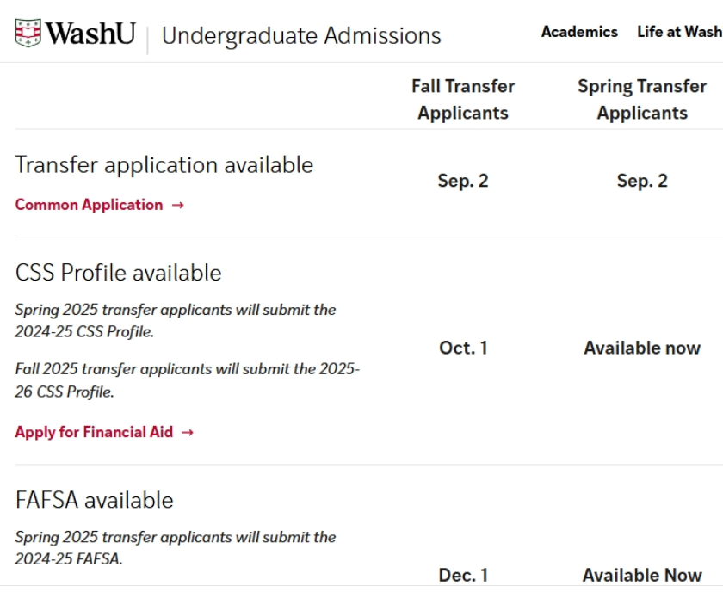Click the Oct. 1 date in the CSS Profile row
The height and width of the screenshot is (592, 723).
click(463, 348)
